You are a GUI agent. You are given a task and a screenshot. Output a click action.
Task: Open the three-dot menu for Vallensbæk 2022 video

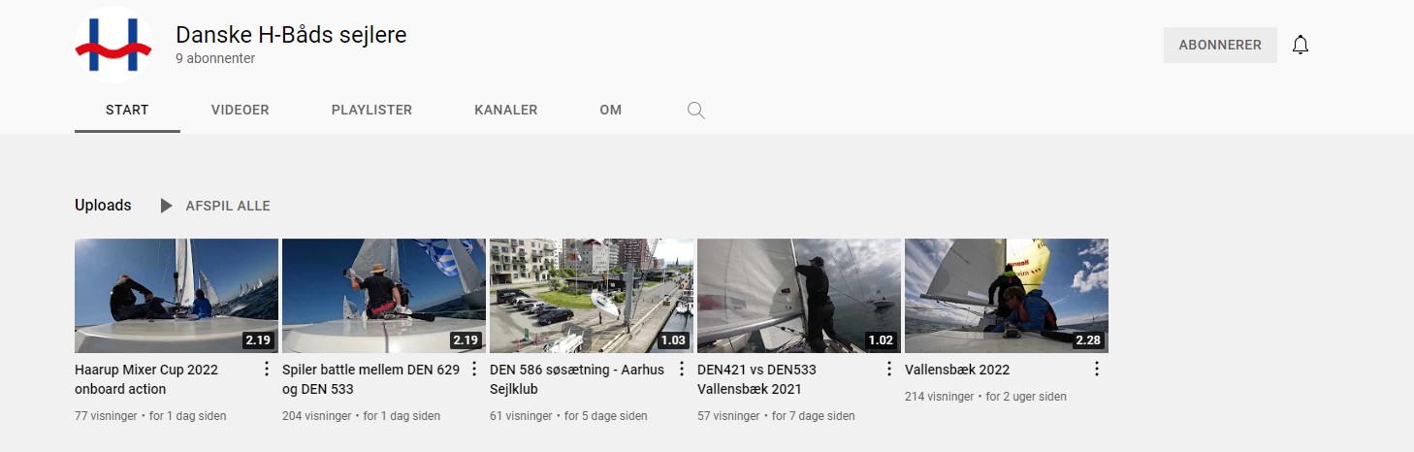tap(1097, 369)
